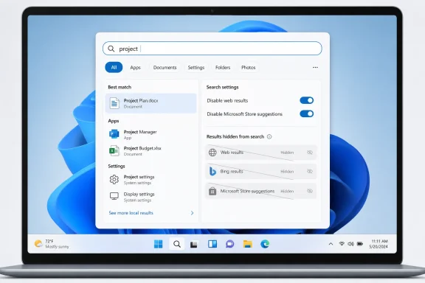Click the Hidden label on Bing results row

(287, 172)
